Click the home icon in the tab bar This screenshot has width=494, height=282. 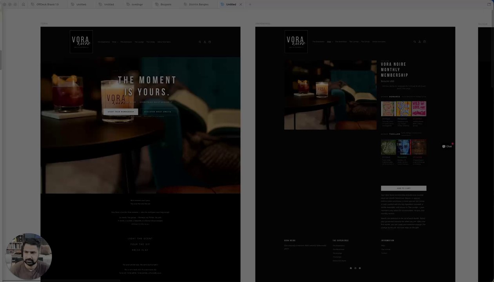tap(23, 4)
